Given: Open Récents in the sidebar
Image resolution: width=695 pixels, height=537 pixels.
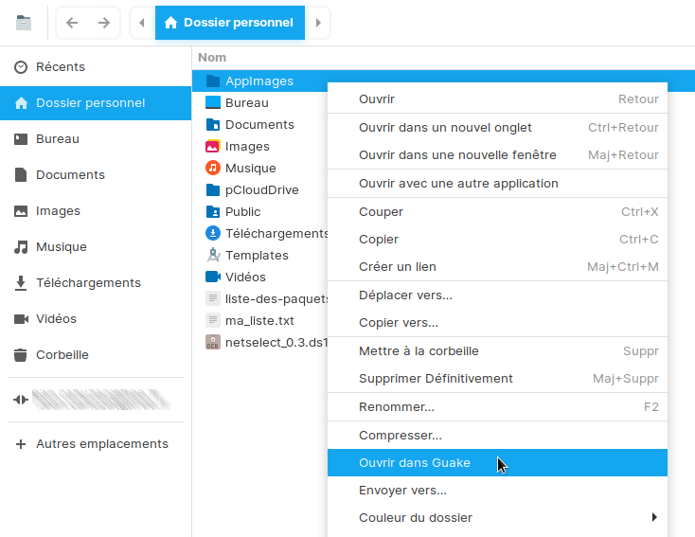Looking at the screenshot, I should click(x=60, y=67).
